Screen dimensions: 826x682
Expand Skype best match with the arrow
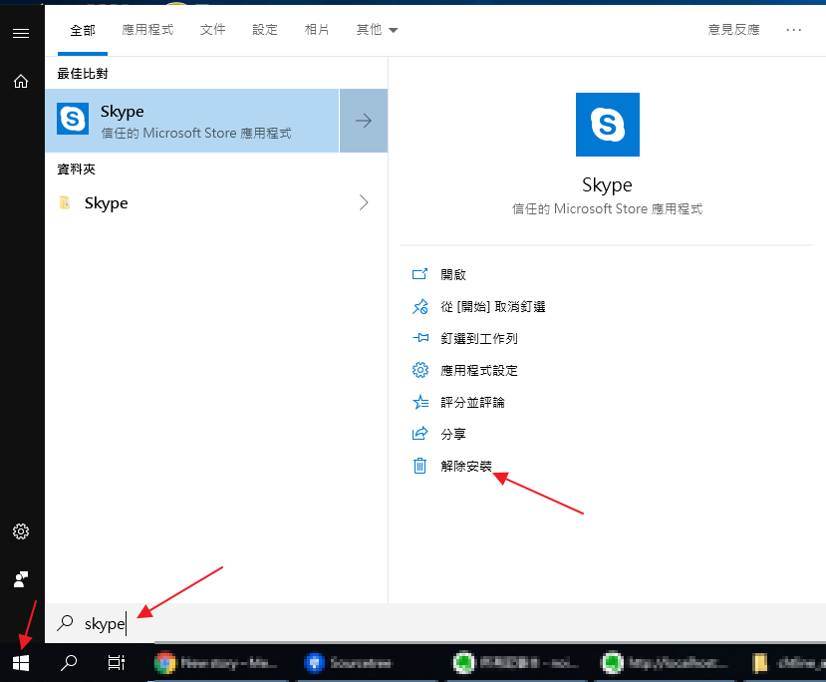click(364, 121)
